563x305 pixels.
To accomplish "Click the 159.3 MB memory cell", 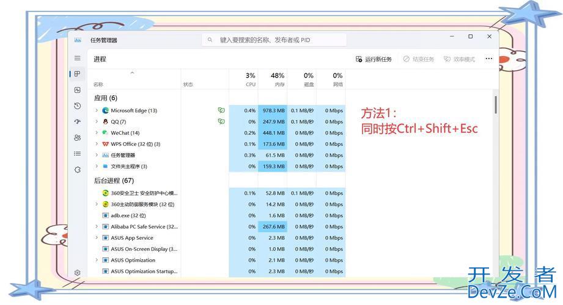I will point(273,167).
